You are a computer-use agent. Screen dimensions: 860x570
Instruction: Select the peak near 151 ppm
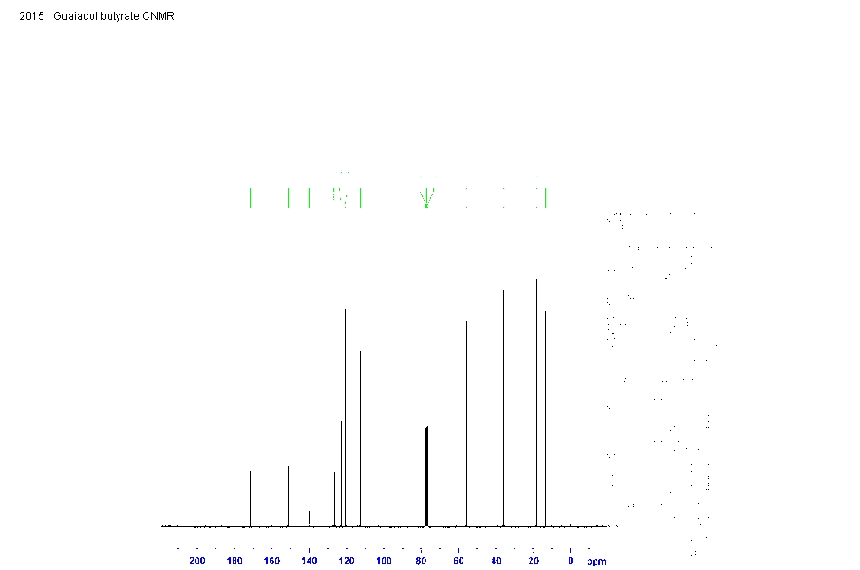289,496
